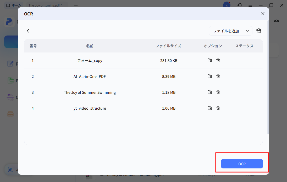
Task: Clear all files with top trash icon
Action: pyautogui.click(x=259, y=31)
